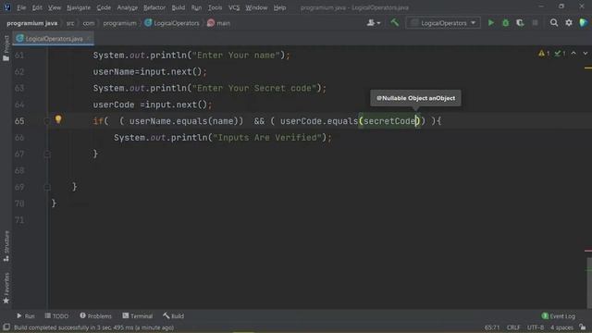Open the Analyze menu
592x333 pixels.
coord(128,7)
